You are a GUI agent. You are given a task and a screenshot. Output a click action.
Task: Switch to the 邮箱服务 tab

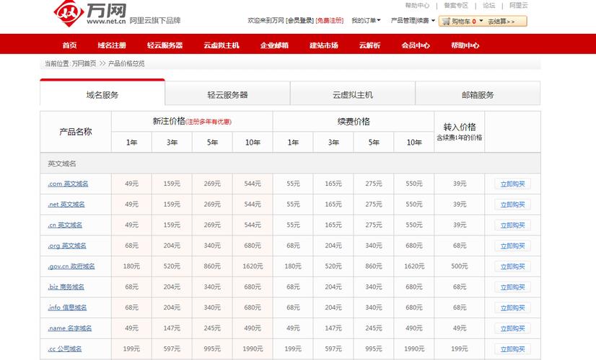478,95
